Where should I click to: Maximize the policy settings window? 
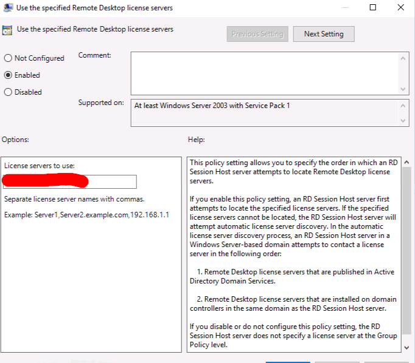click(x=373, y=7)
